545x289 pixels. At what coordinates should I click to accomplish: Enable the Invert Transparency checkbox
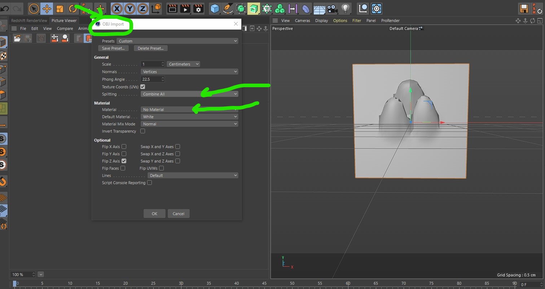143,131
